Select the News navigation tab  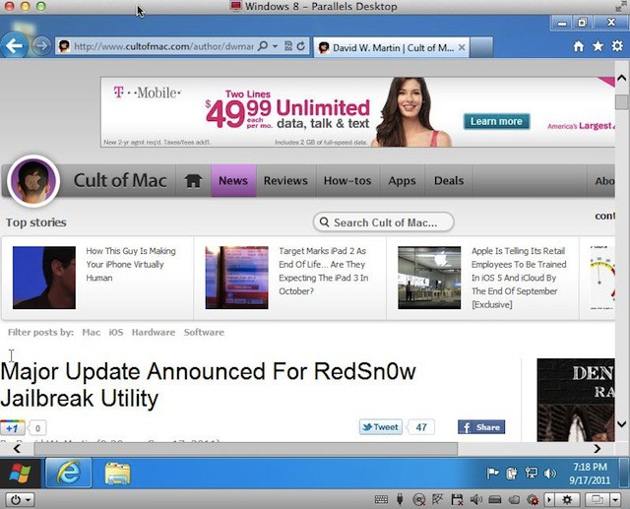[233, 181]
